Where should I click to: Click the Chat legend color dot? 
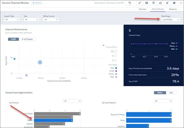coord(116,68)
